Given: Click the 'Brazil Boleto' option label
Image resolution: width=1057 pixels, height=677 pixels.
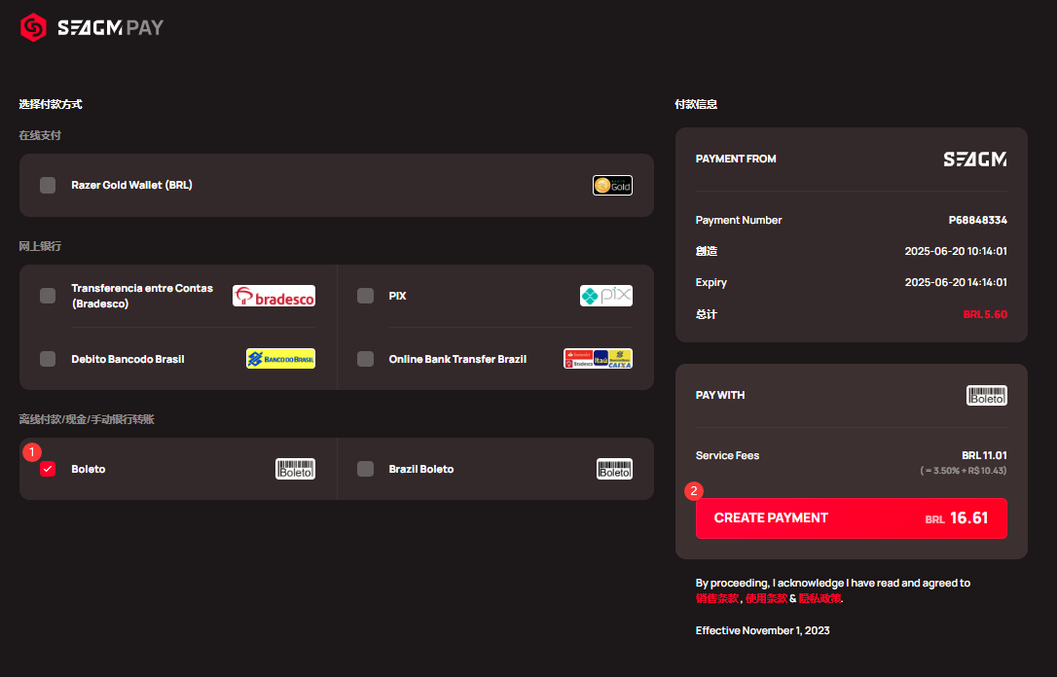Looking at the screenshot, I should tap(421, 469).
